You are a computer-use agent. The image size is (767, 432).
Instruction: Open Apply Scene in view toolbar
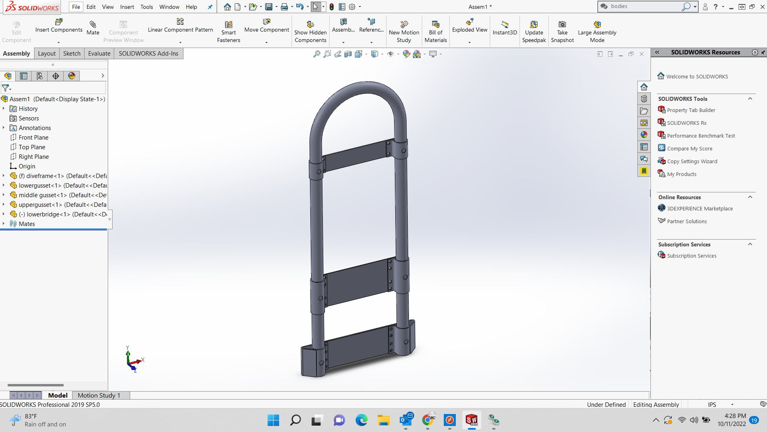point(417,54)
